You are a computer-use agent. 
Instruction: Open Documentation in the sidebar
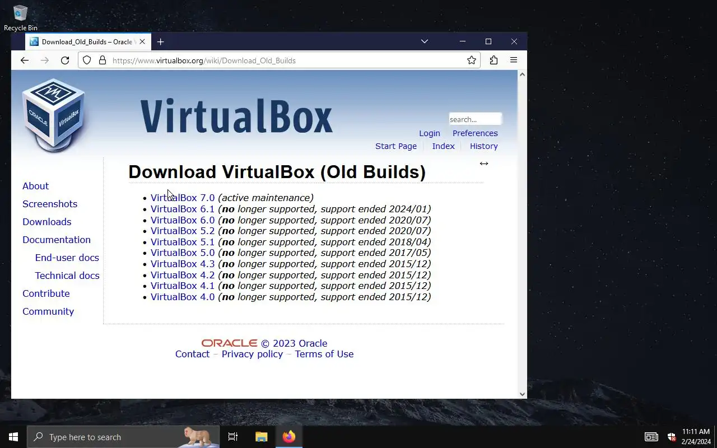tap(57, 240)
